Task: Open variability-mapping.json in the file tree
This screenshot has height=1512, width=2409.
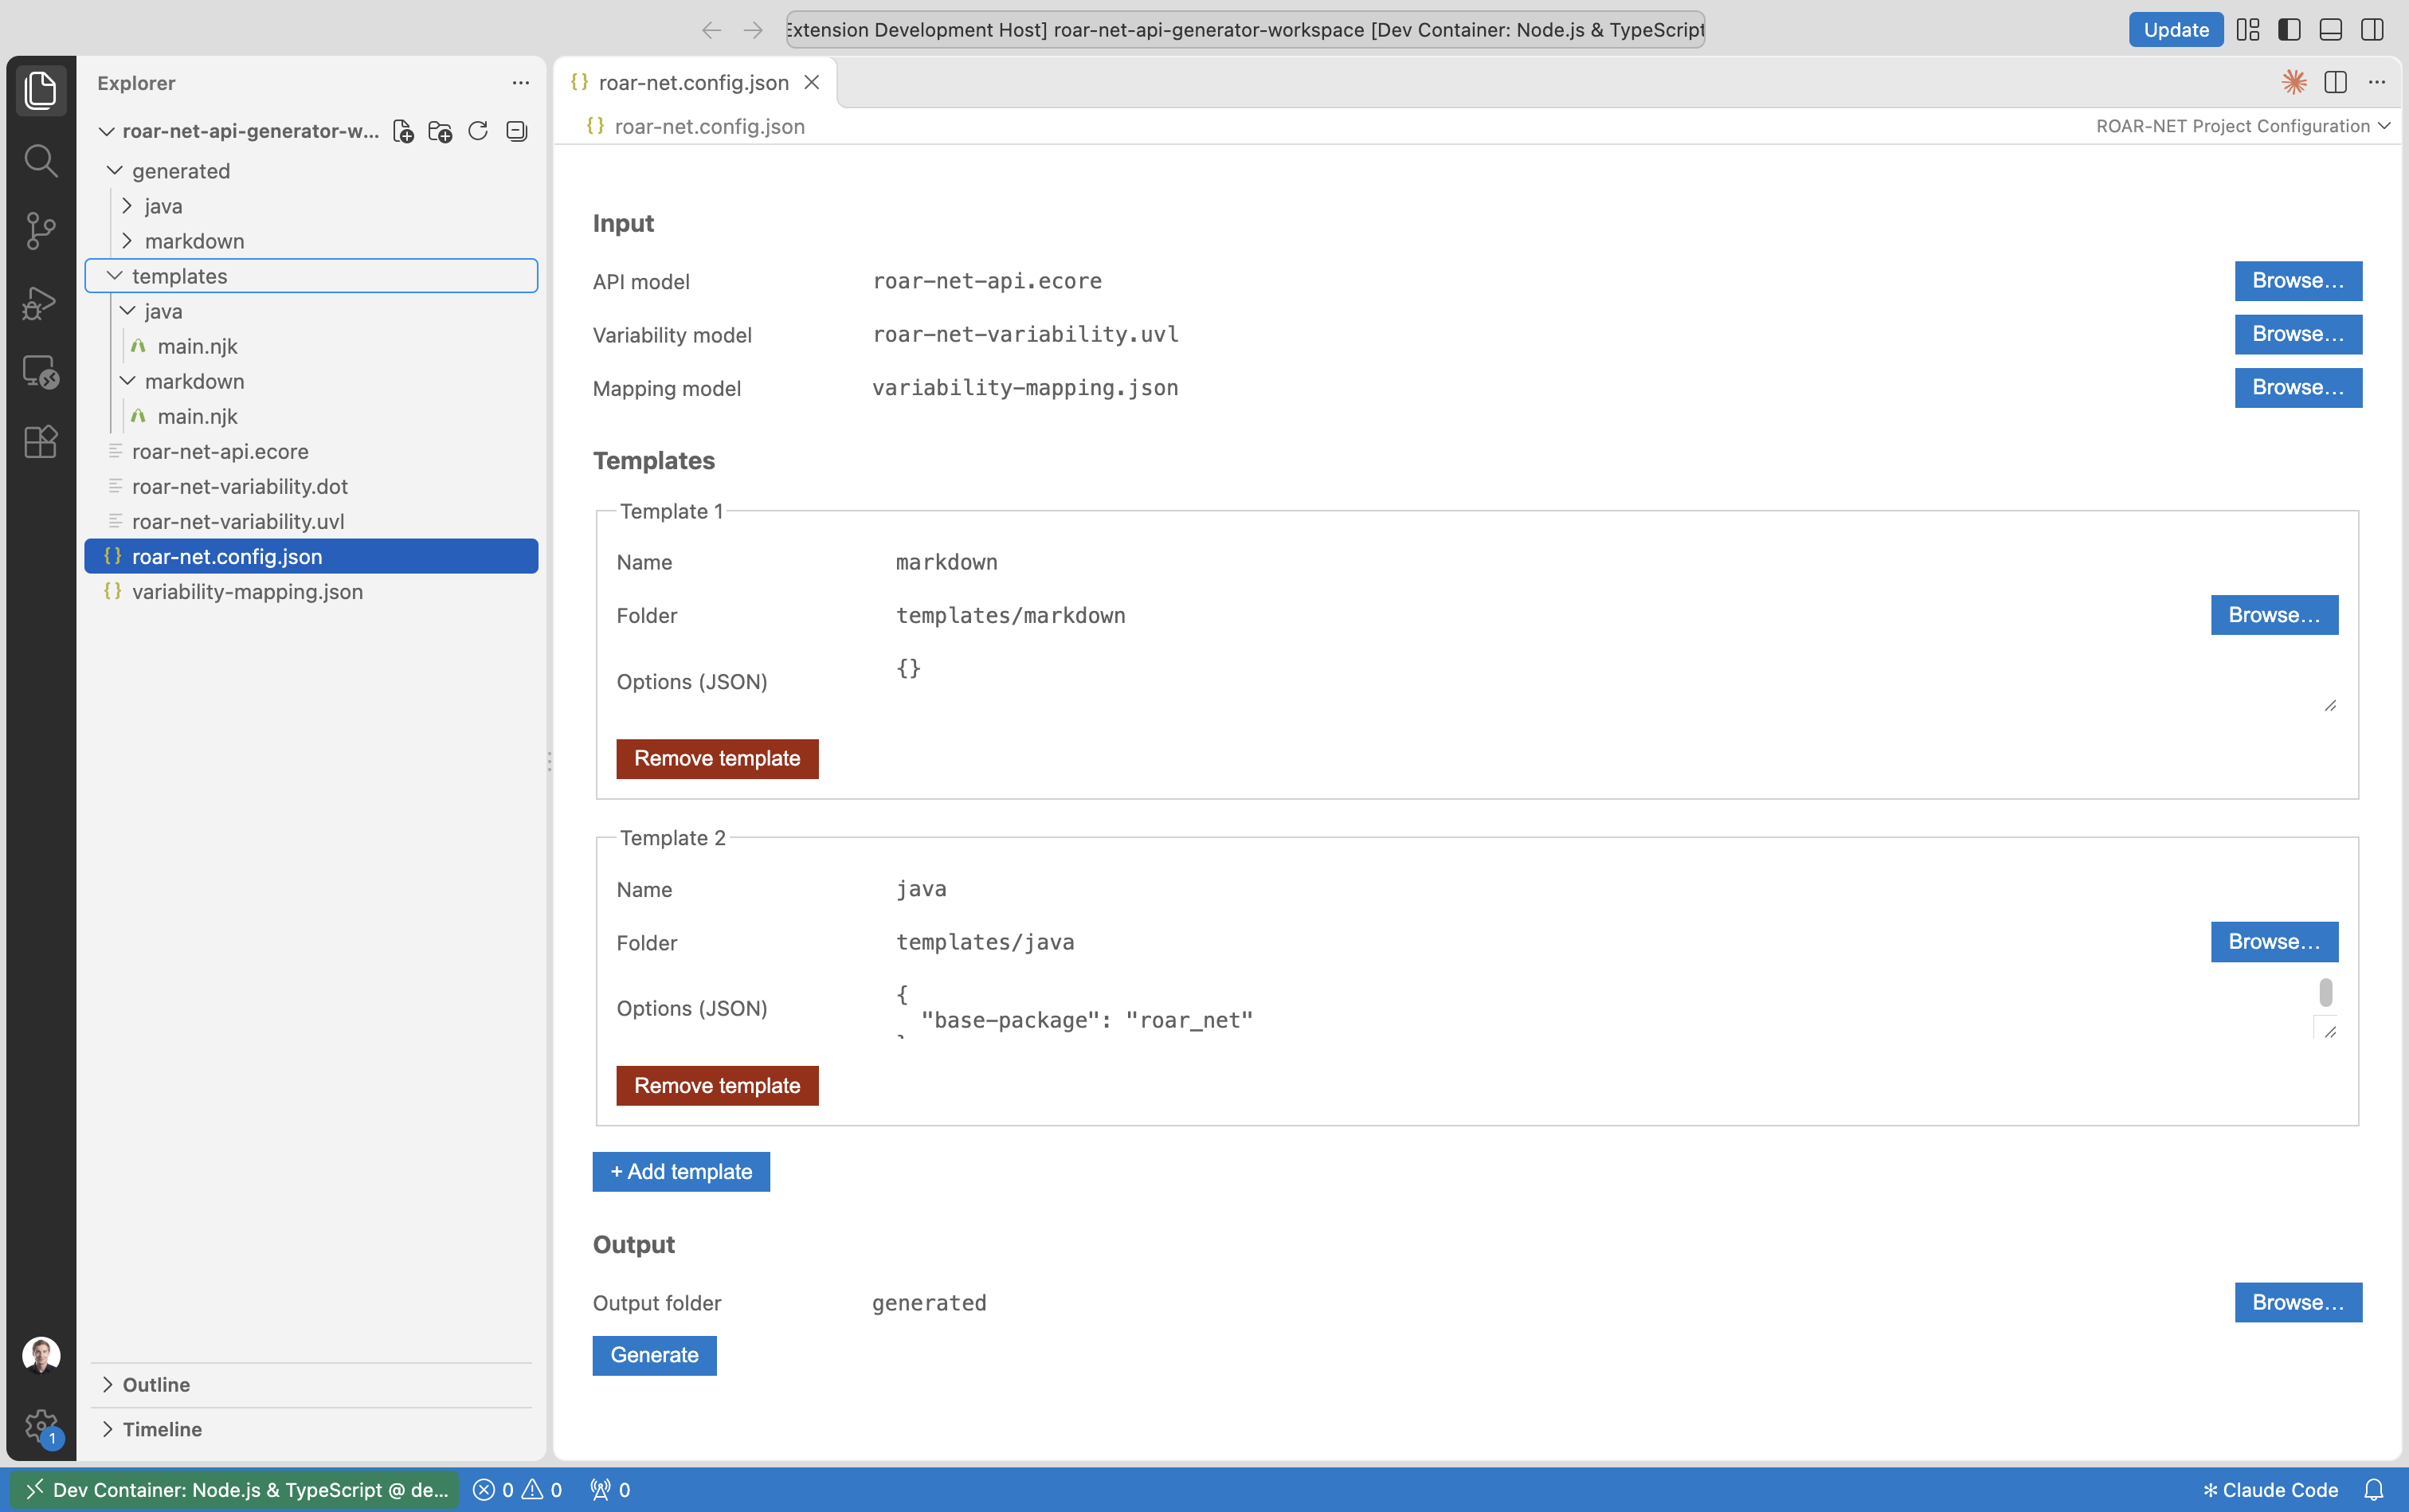Action: [310, 591]
